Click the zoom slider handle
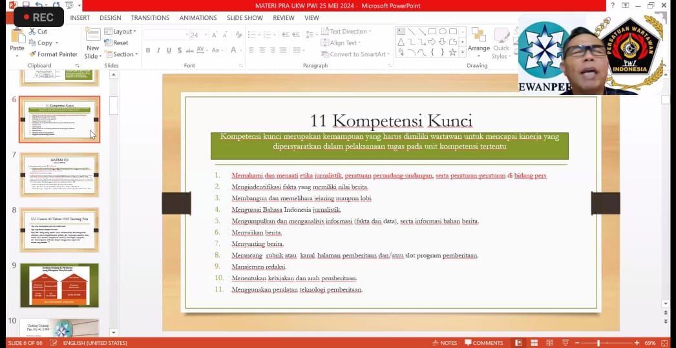The width and height of the screenshot is (676, 348). pos(598,343)
